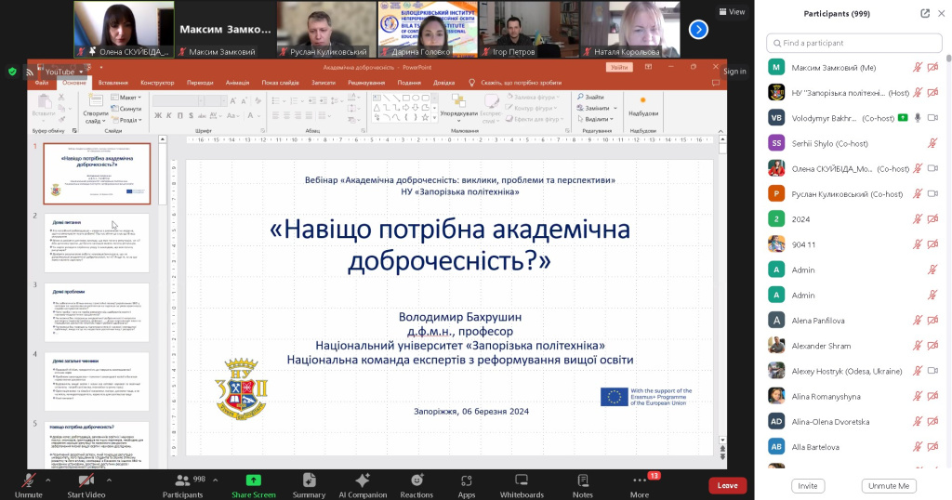Switch to the Вставлення ribbon tab
The width and height of the screenshot is (952, 500).
click(112, 83)
